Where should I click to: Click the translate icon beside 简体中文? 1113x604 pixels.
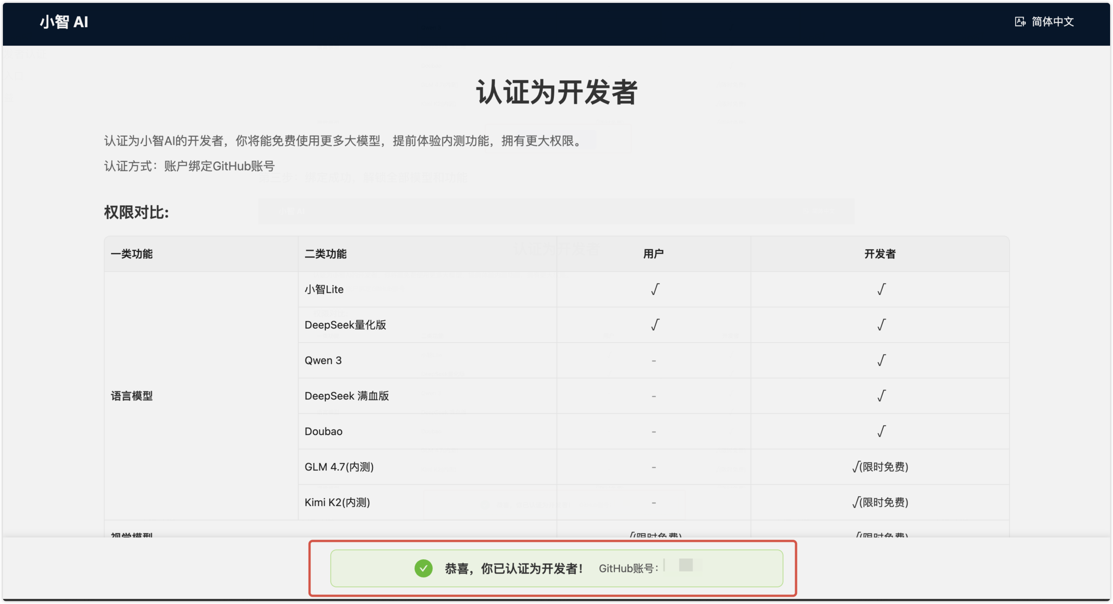(1020, 21)
